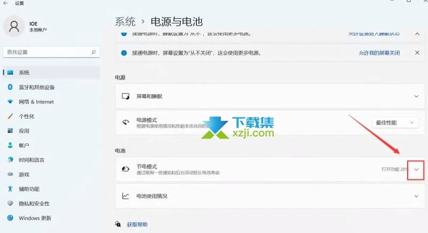
Task: Click the 屏幕和睡眠 screen icon
Action: [x=126, y=96]
